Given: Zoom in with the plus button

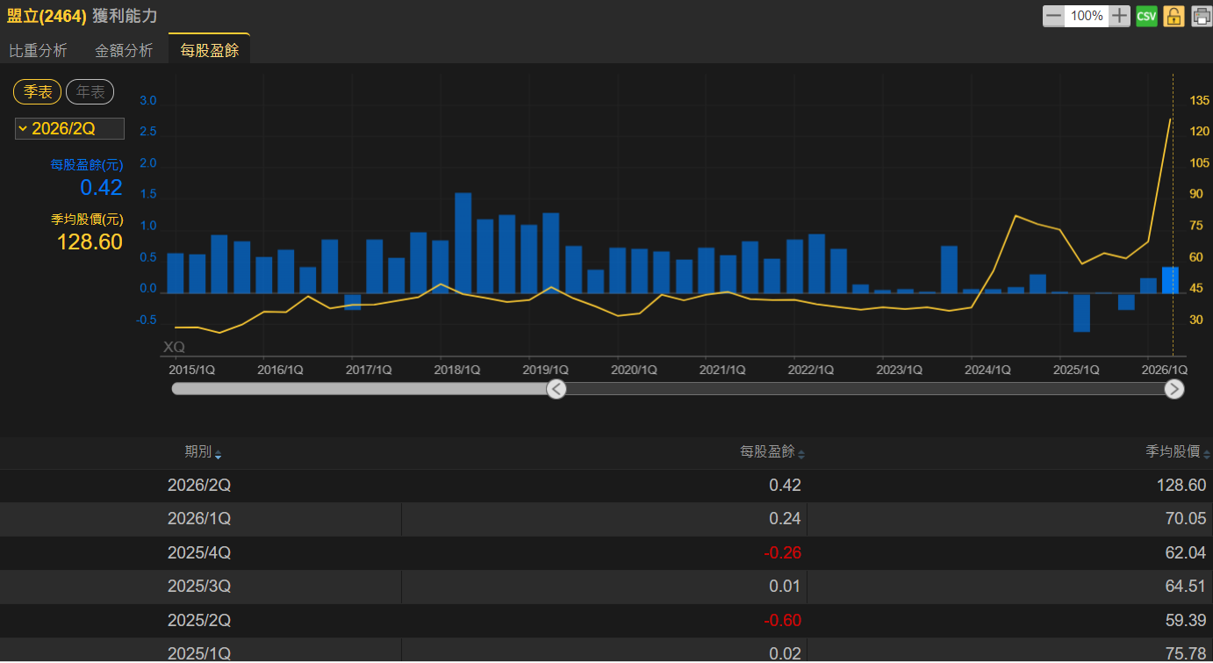Looking at the screenshot, I should coord(1119,16).
